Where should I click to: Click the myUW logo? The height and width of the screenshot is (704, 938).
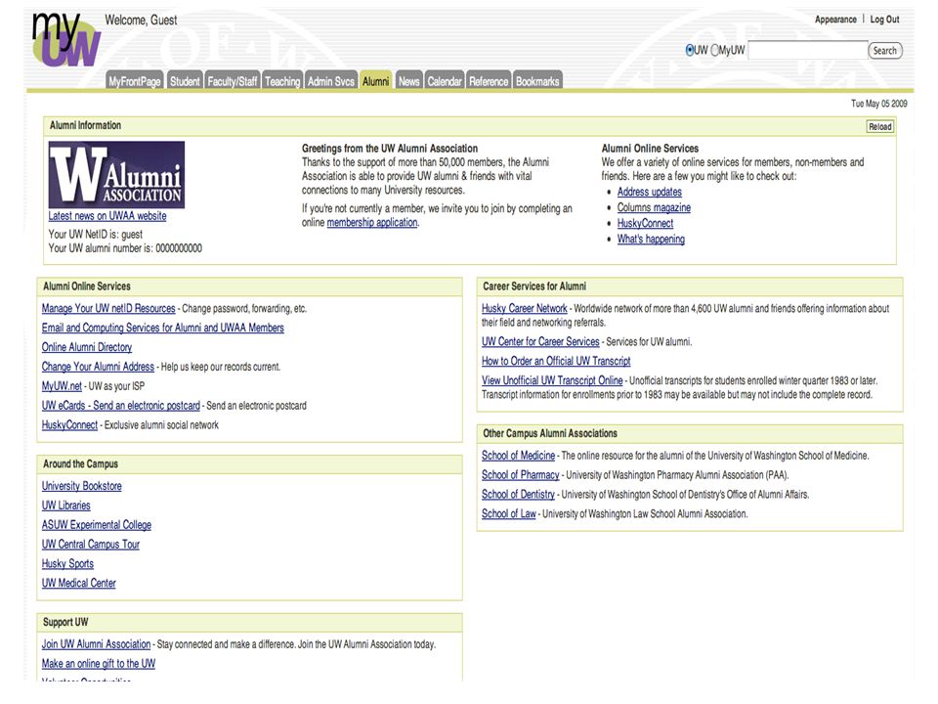tap(65, 39)
